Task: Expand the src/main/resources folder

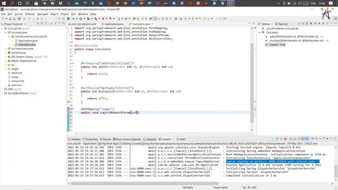Action: (x=6, y=49)
